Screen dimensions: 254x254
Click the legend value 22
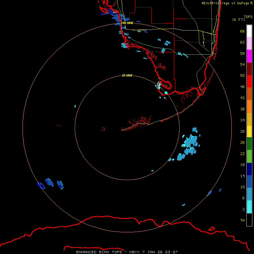242,154
